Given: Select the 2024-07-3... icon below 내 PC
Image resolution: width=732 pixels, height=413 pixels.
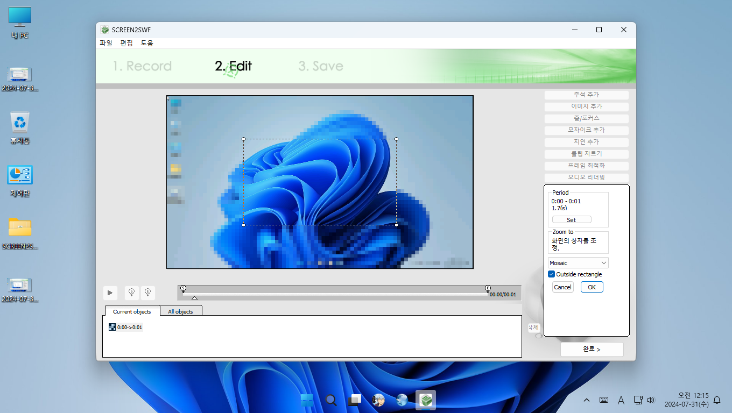Looking at the screenshot, I should point(20,79).
